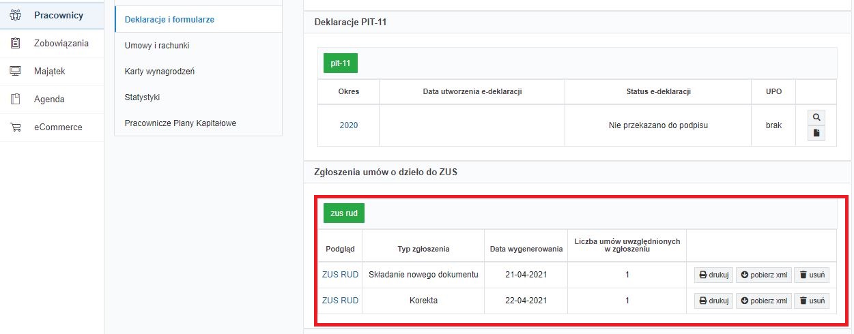This screenshot has height=334, width=854.
Task: Print the Korekta submission with drukuj
Action: pos(713,301)
